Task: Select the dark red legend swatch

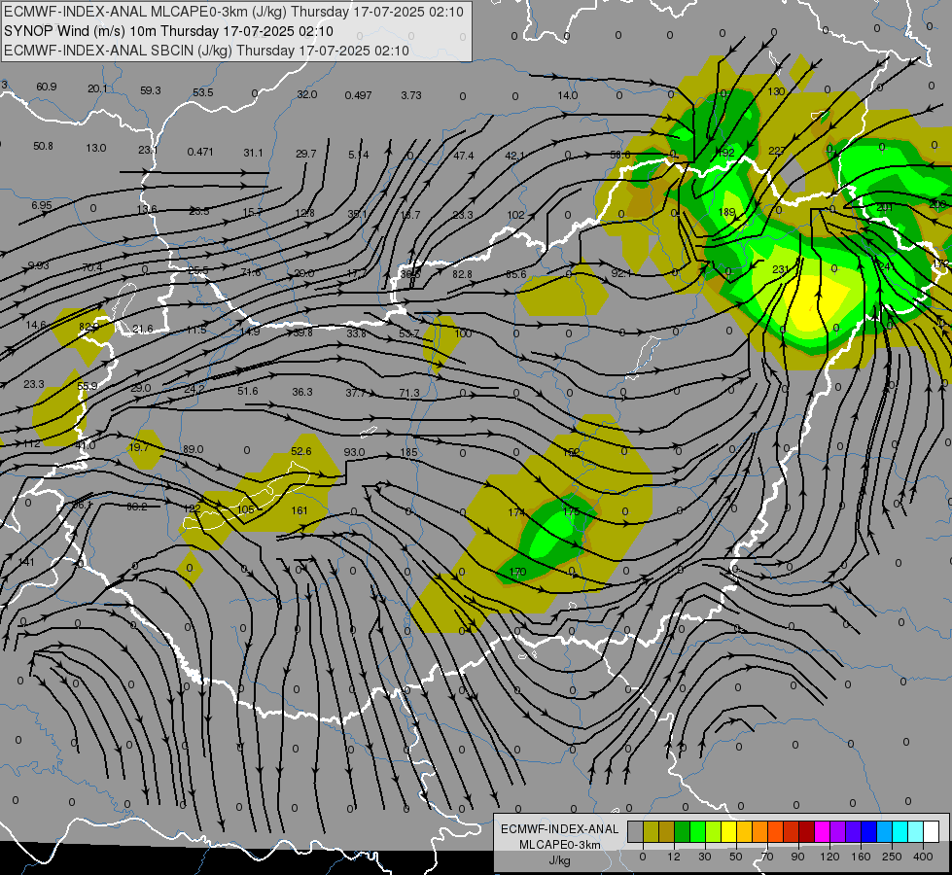Action: point(807,831)
